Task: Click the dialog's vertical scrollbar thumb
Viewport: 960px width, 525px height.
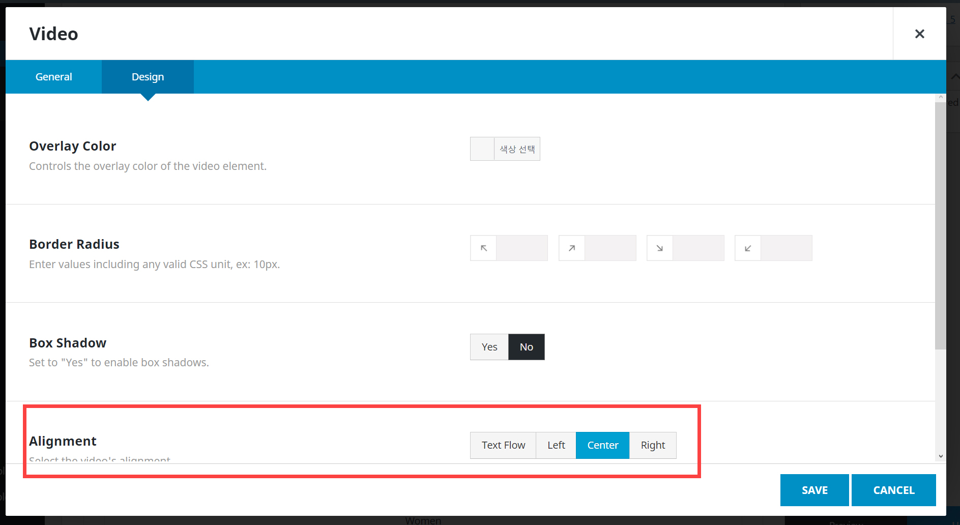Action: [x=940, y=225]
